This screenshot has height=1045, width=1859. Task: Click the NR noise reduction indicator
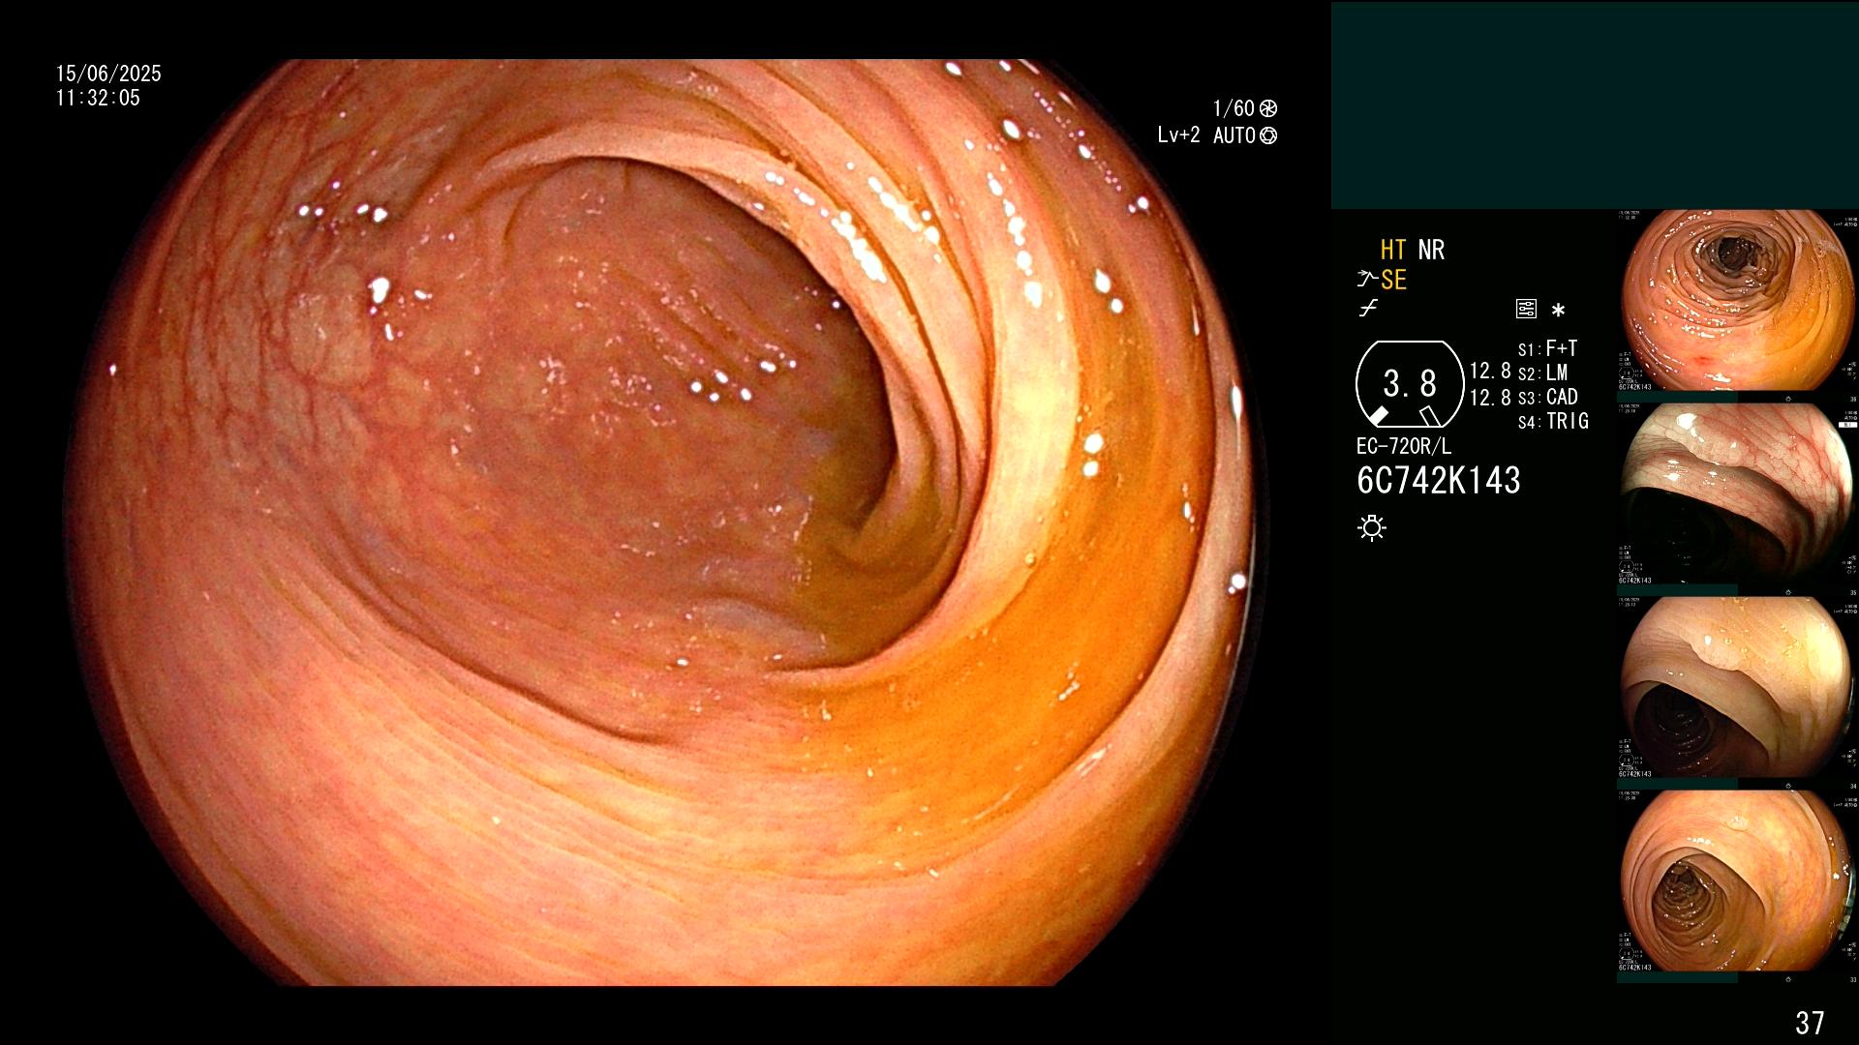click(1431, 250)
